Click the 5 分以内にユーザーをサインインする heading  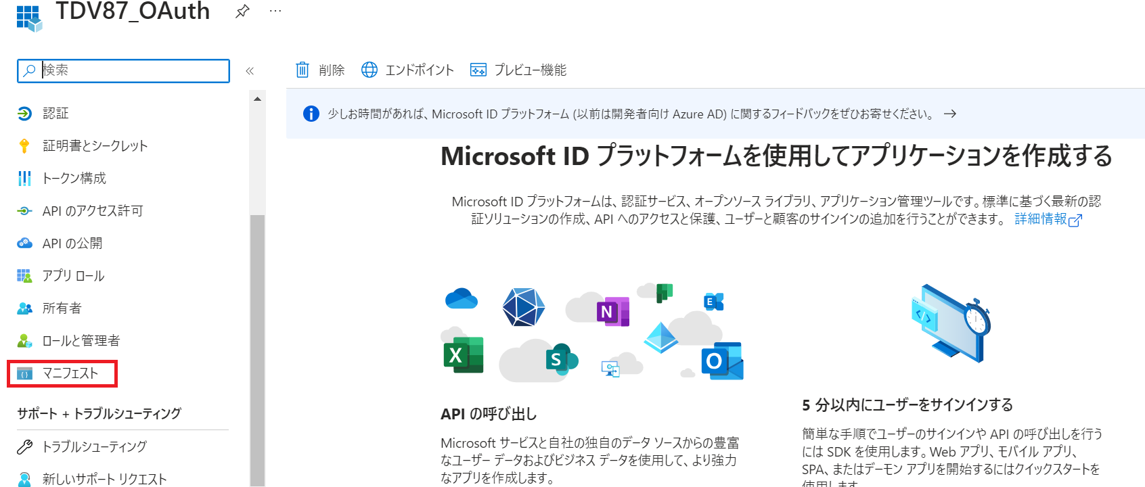907,405
